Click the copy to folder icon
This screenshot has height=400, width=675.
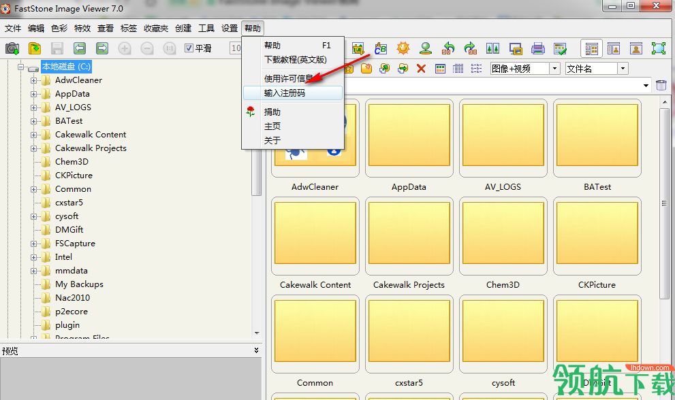pyautogui.click(x=384, y=69)
